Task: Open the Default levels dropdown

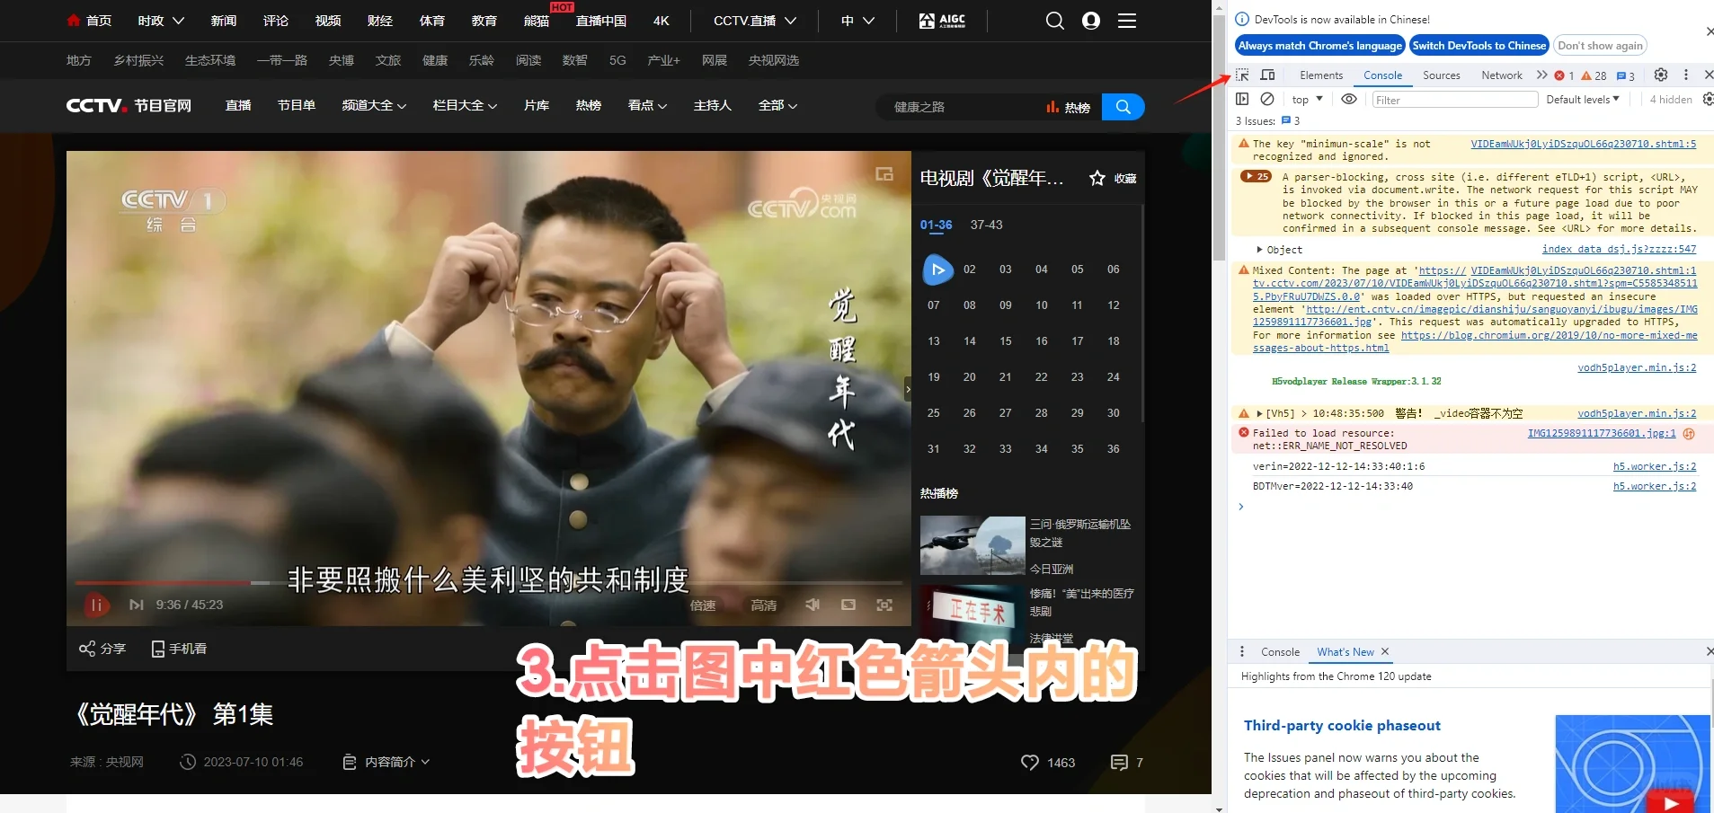Action: coord(1583,99)
